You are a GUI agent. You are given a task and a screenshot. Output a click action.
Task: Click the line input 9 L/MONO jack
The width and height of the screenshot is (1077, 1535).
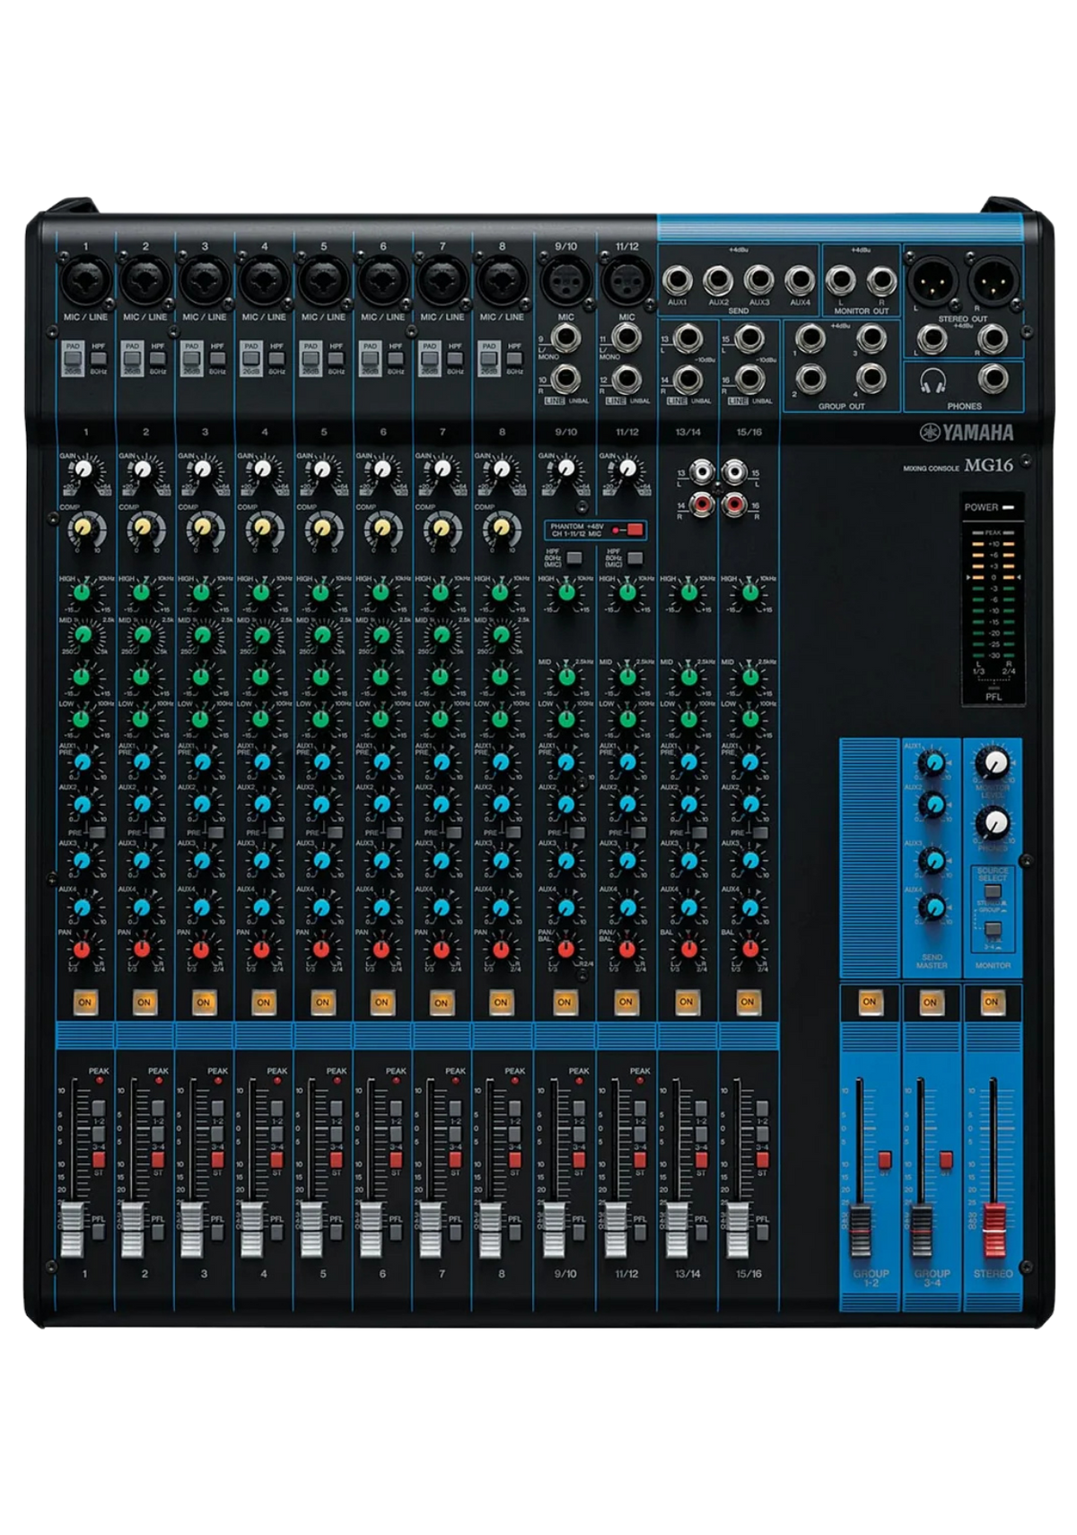coord(565,338)
